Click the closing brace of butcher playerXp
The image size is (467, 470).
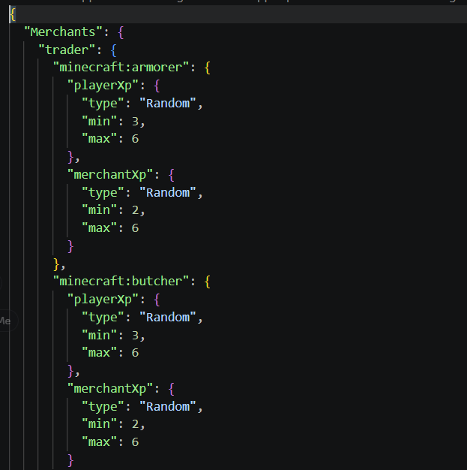click(x=70, y=371)
